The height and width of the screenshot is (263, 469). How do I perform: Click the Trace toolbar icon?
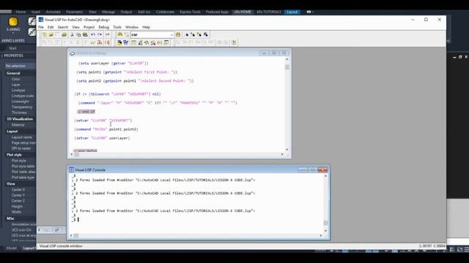147,42
